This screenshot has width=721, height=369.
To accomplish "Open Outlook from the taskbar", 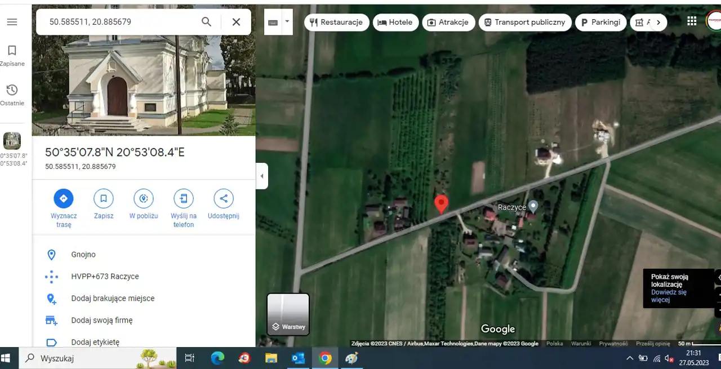I will pos(298,358).
